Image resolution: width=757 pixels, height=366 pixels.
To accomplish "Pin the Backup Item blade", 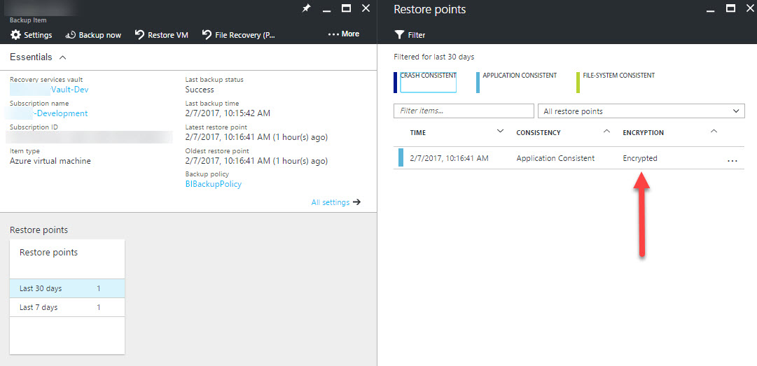I will point(306,8).
